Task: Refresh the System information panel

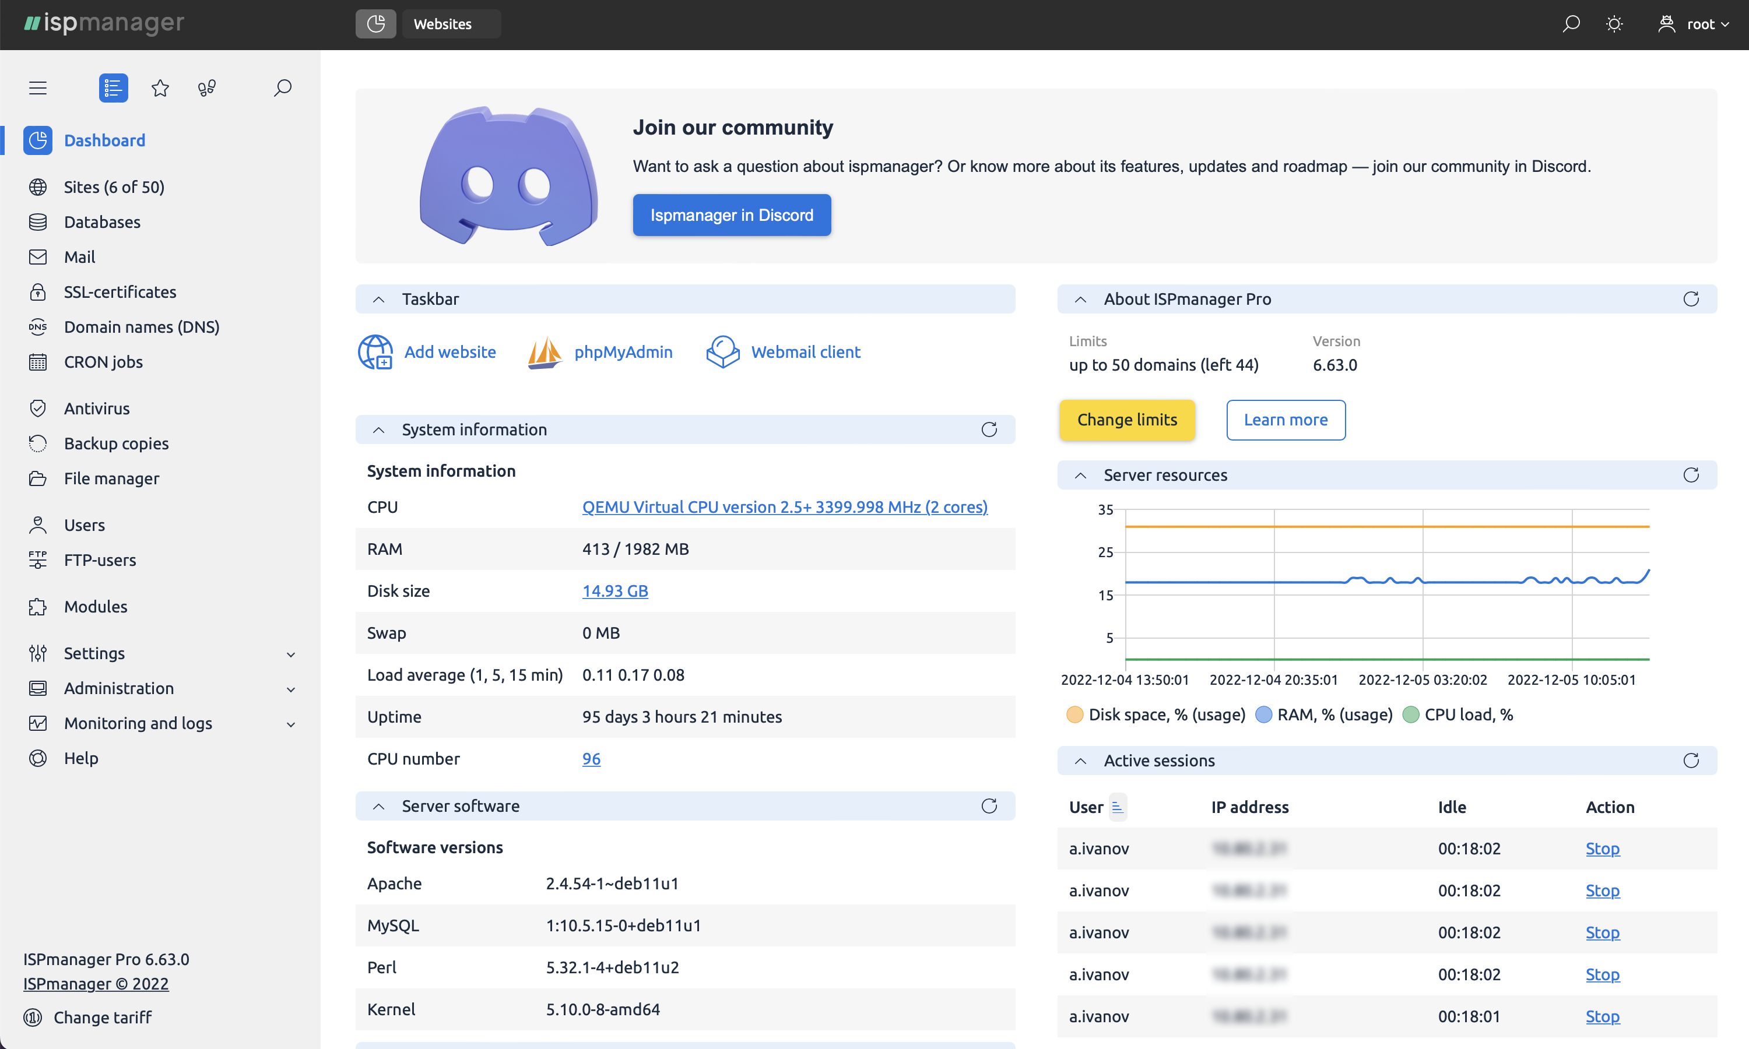Action: [x=989, y=430]
